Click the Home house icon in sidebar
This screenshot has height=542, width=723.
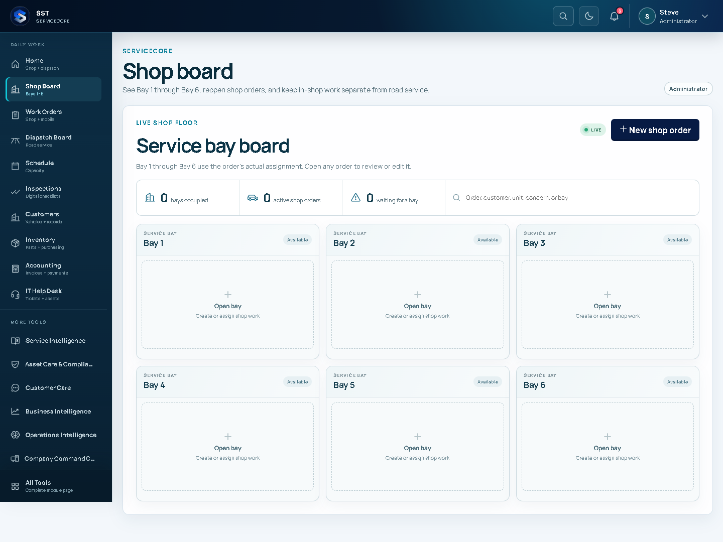tap(16, 64)
